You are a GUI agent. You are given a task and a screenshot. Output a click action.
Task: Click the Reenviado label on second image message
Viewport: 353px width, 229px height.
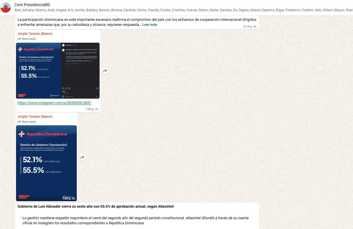pyautogui.click(x=27, y=122)
